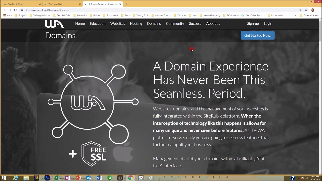Click the browser forward arrow
The image size is (322, 181).
10,10
